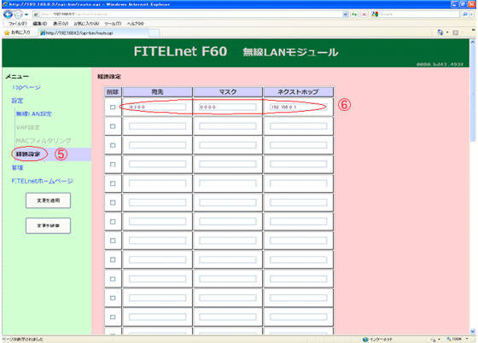The width and height of the screenshot is (478, 343).
Task: Tick the delete checkbox in second route row
Action: tap(113, 126)
